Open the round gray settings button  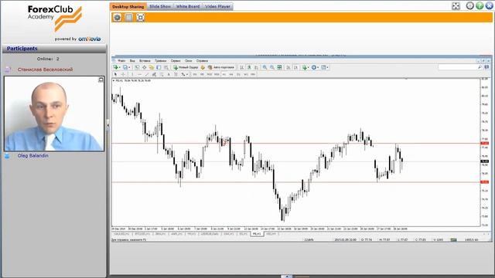click(x=470, y=5)
